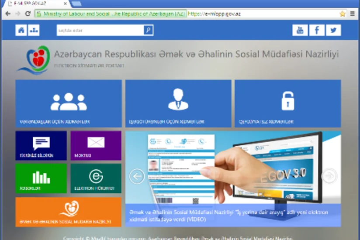Open the sitemap icon next to home
This screenshot has width=360, height=240.
click(x=34, y=30)
